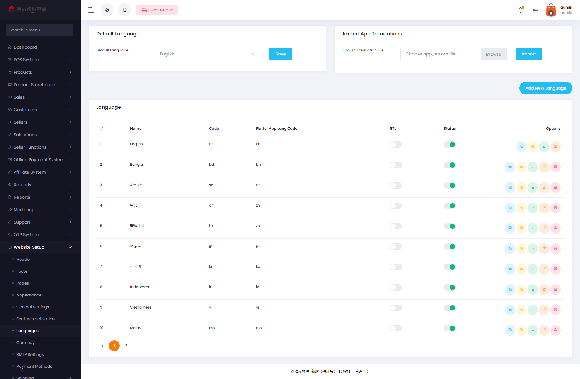Open the notifications bell
The height and width of the screenshot is (379, 580).
pos(521,10)
